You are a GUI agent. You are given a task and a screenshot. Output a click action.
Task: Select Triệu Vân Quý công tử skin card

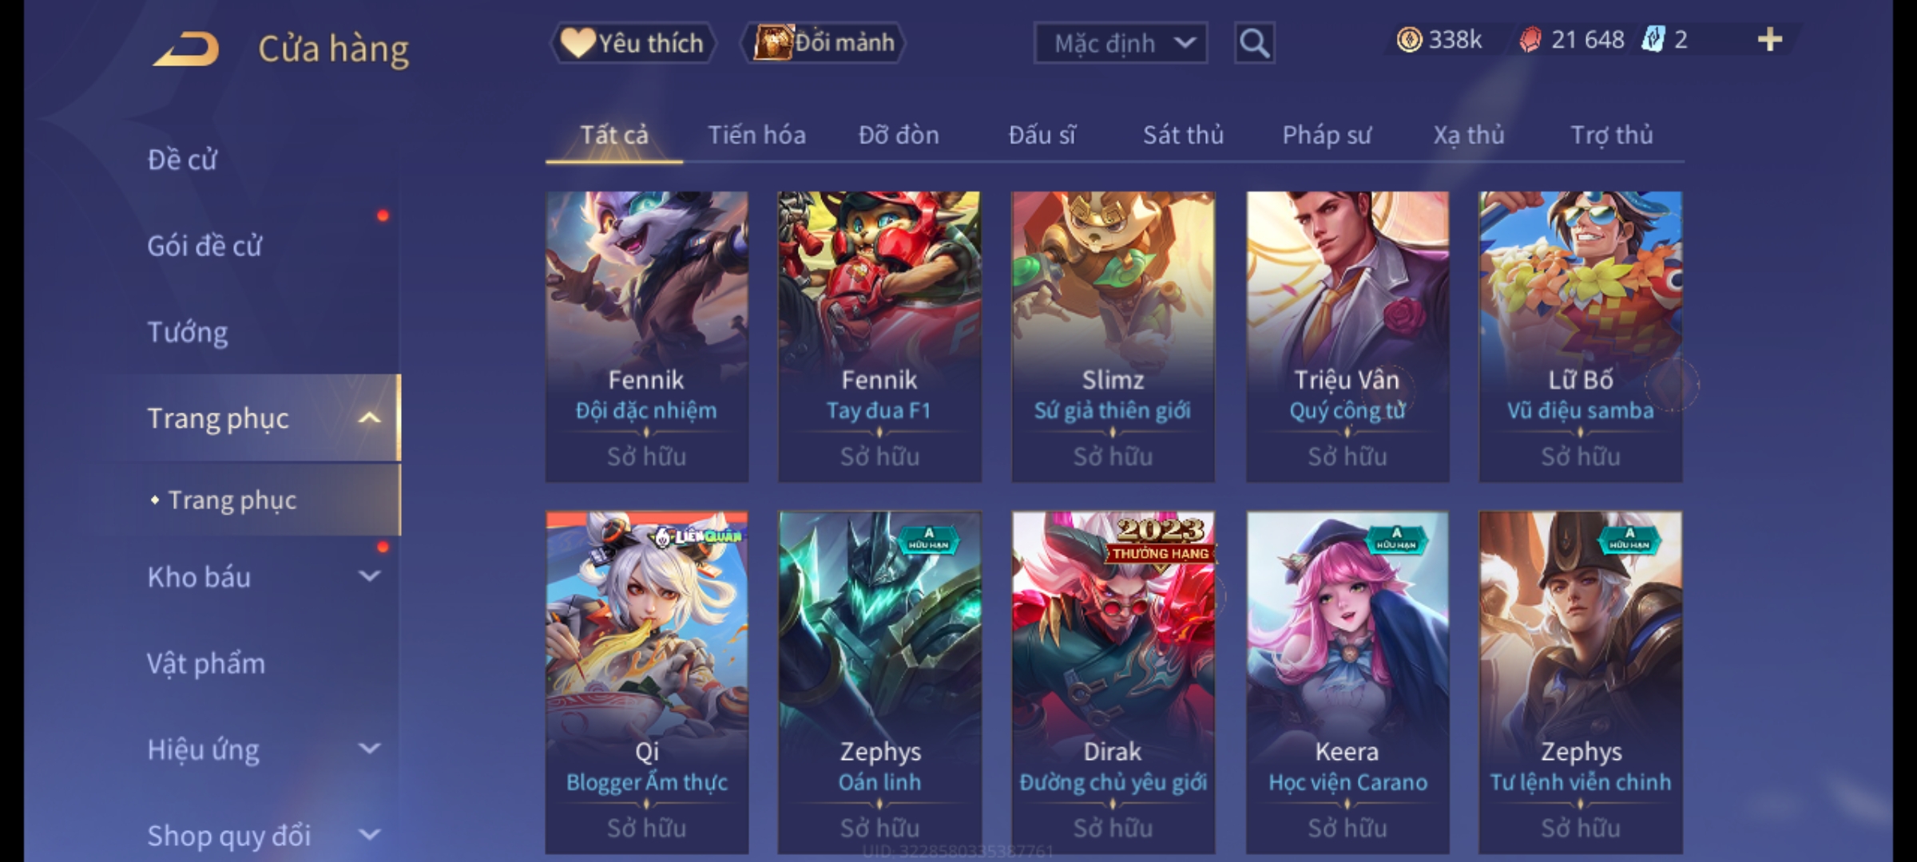click(1347, 336)
